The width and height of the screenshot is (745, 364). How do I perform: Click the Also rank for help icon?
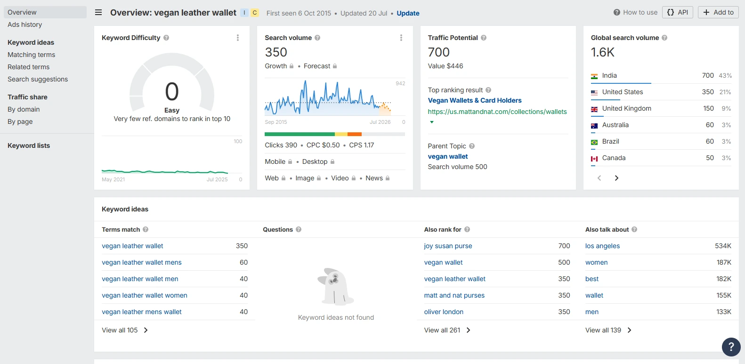pos(467,229)
